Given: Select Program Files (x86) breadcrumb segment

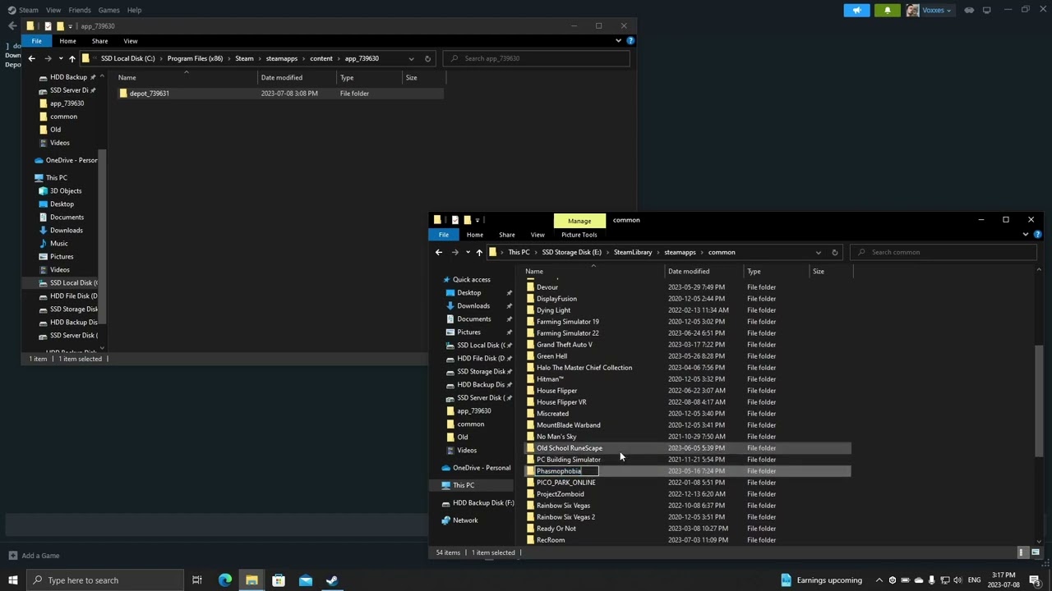Looking at the screenshot, I should coord(195,58).
